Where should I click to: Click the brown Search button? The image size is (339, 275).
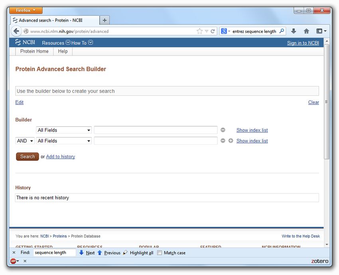point(28,157)
